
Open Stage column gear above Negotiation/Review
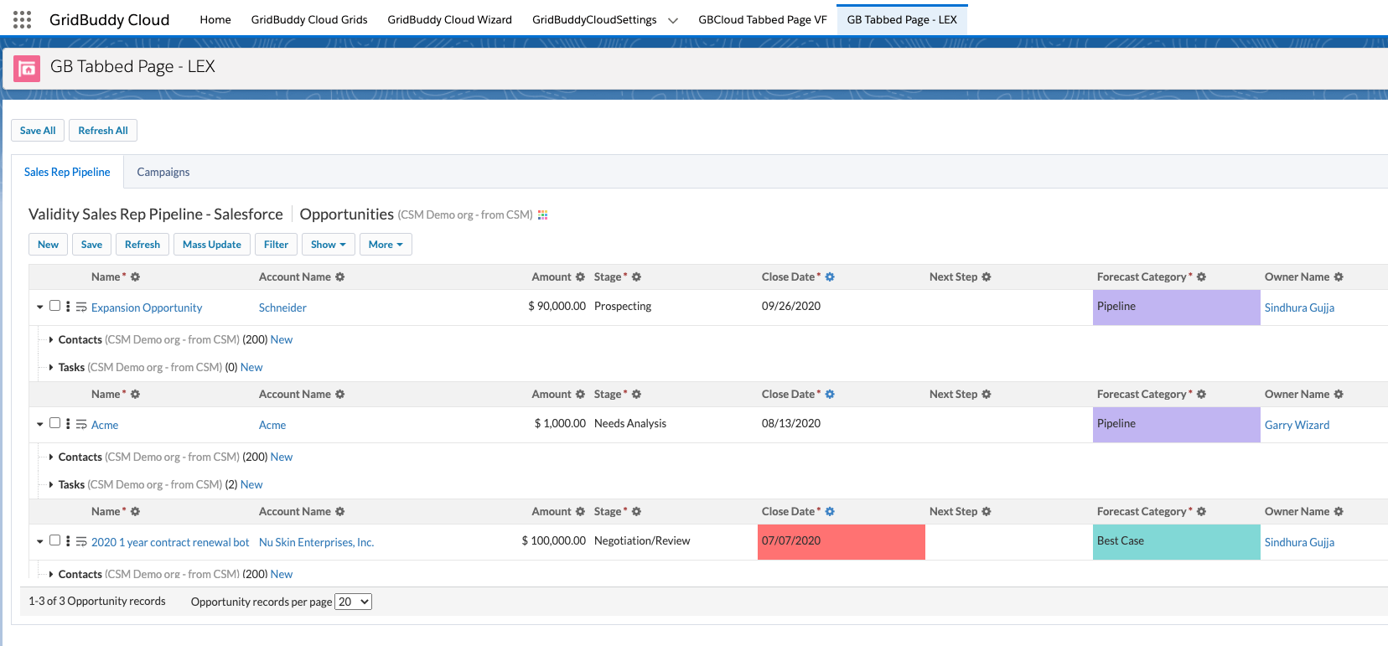636,512
